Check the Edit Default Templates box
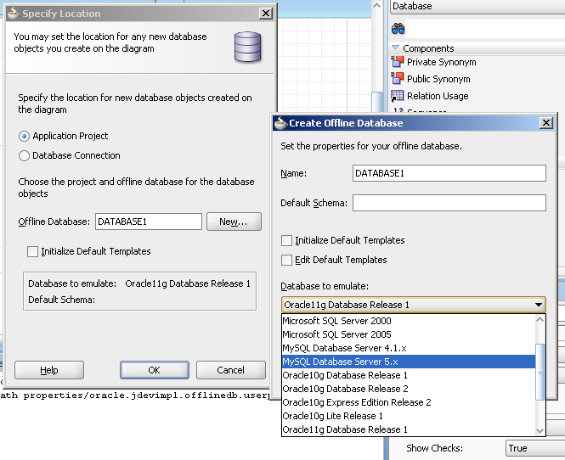The image size is (565, 460). tap(287, 260)
